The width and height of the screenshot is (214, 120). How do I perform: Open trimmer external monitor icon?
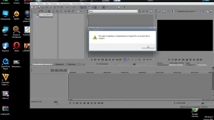(151, 11)
